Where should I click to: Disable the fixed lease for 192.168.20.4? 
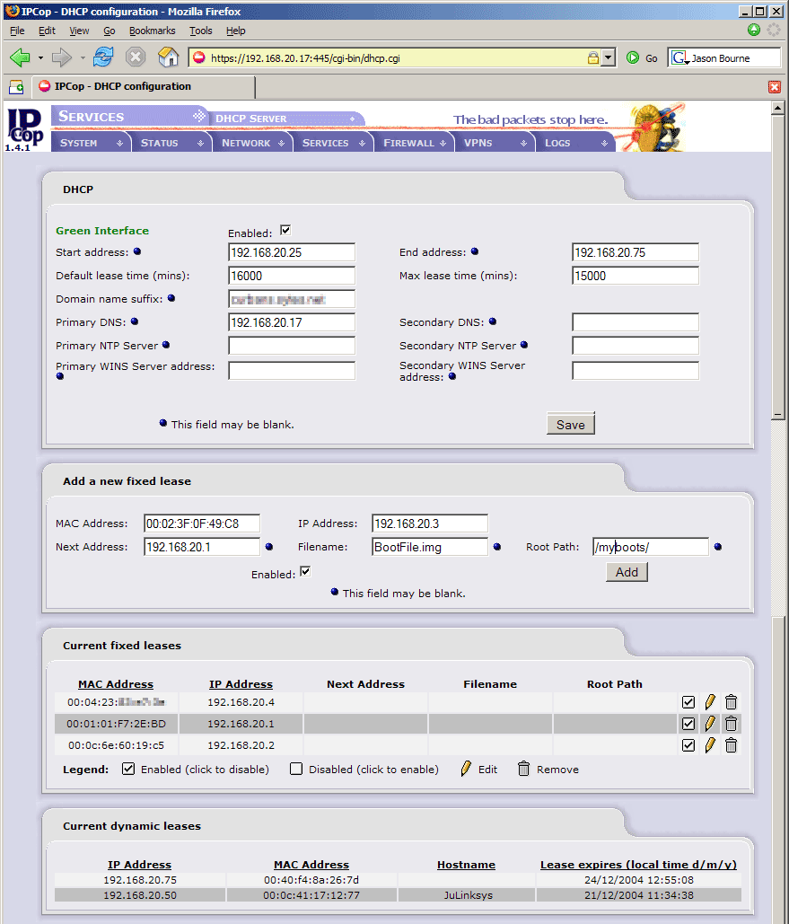(688, 702)
